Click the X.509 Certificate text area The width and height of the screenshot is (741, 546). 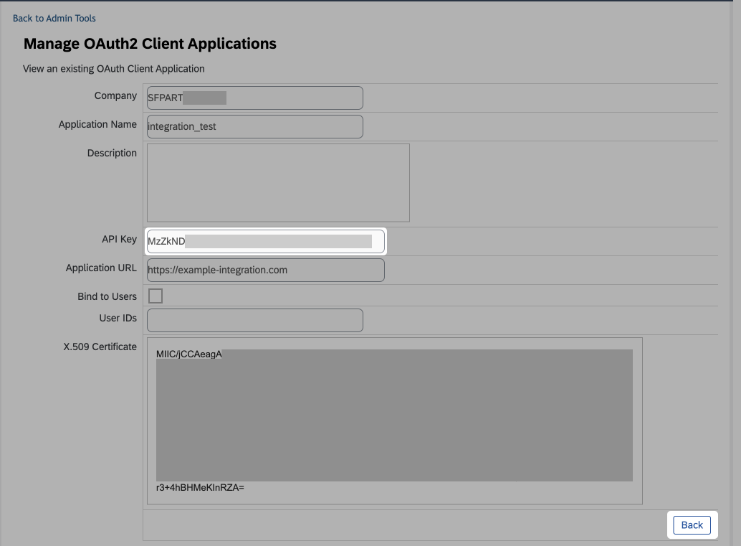tap(395, 421)
